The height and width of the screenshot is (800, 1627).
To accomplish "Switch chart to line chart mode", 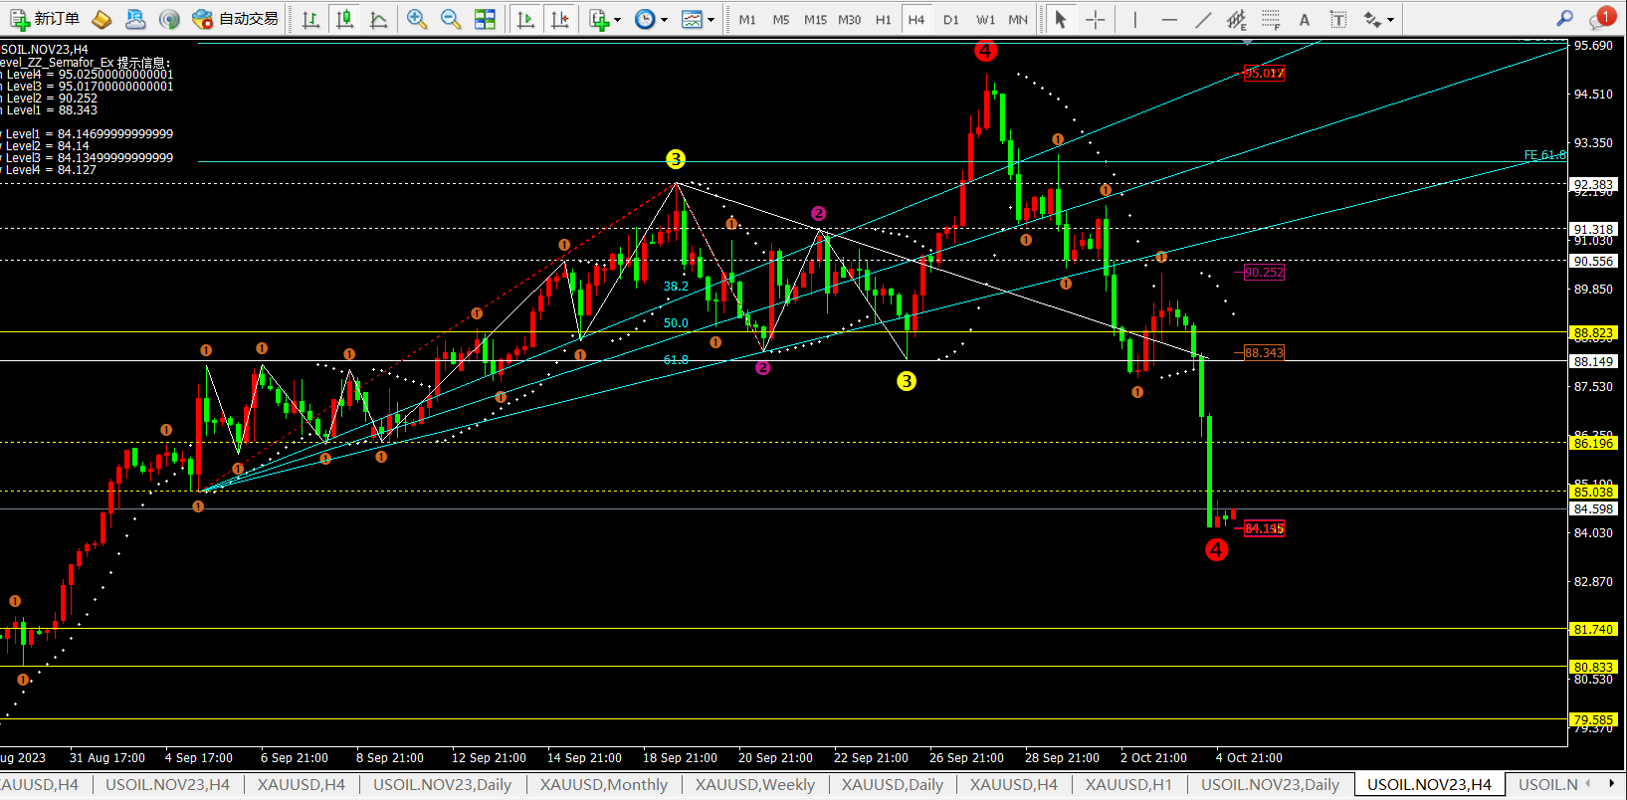I will pyautogui.click(x=378, y=19).
